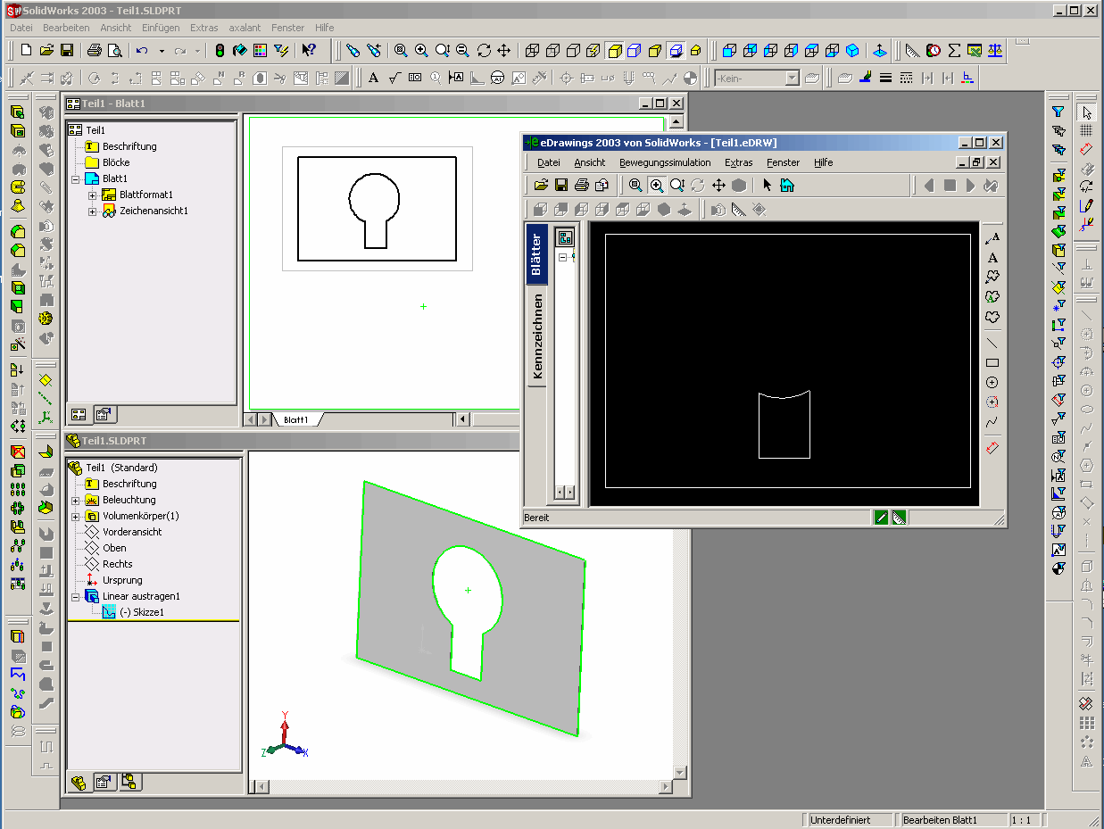Select the Rotate View tool in SolidWorks
This screenshot has width=1104, height=829.
484,51
